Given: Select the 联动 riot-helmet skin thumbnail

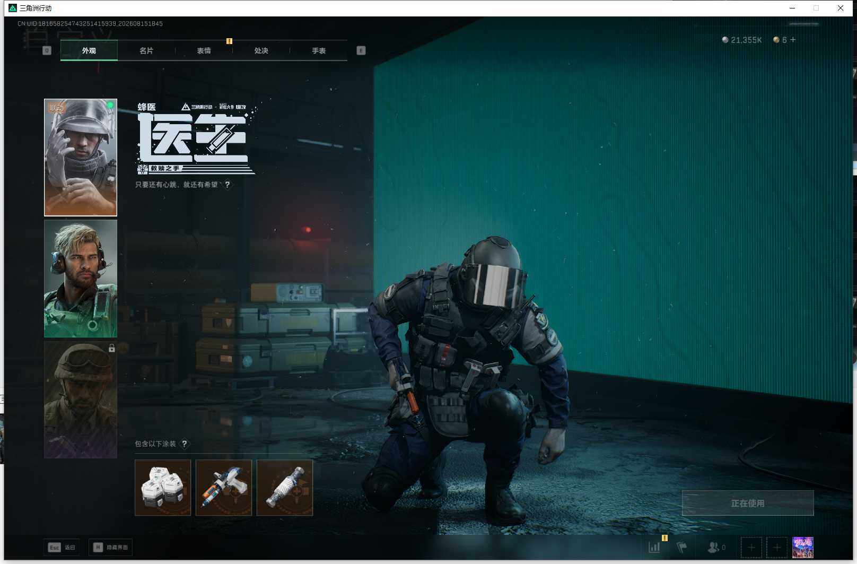Looking at the screenshot, I should (81, 158).
